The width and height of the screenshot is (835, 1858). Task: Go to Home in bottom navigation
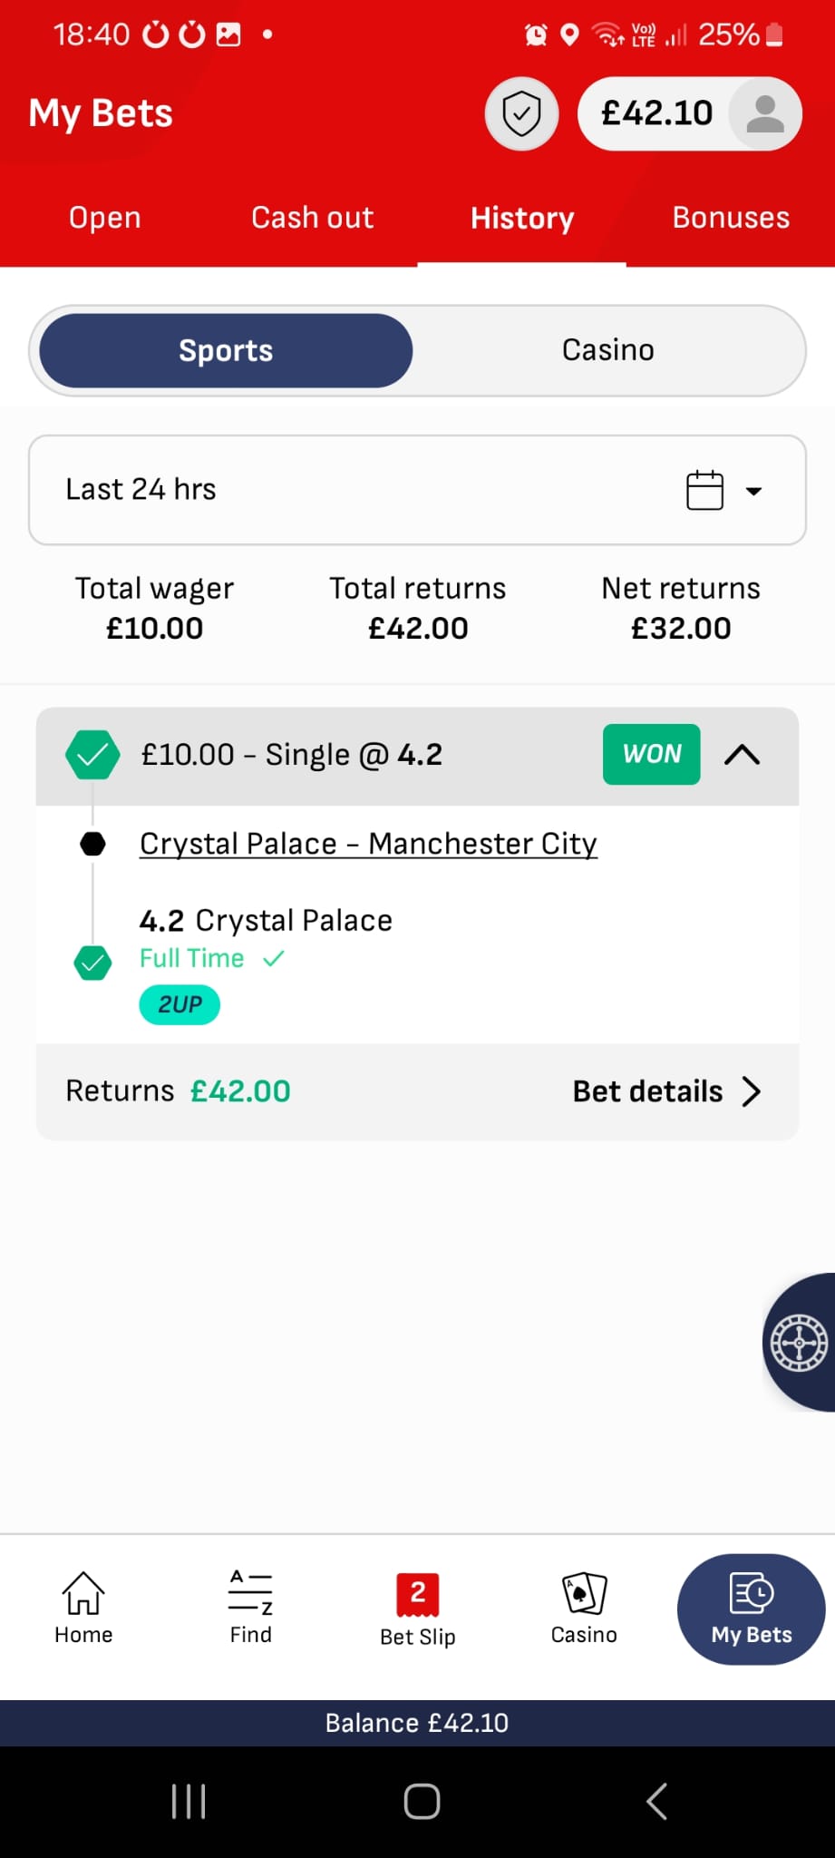83,1608
